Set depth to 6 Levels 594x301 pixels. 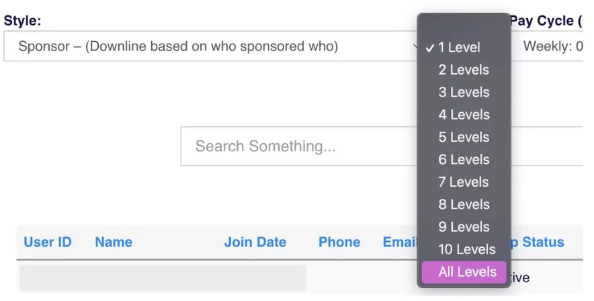pyautogui.click(x=464, y=159)
